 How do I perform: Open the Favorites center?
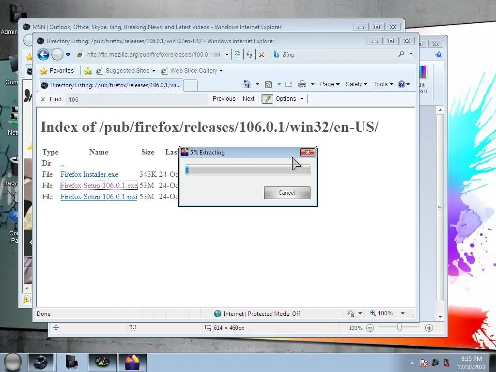(57, 71)
